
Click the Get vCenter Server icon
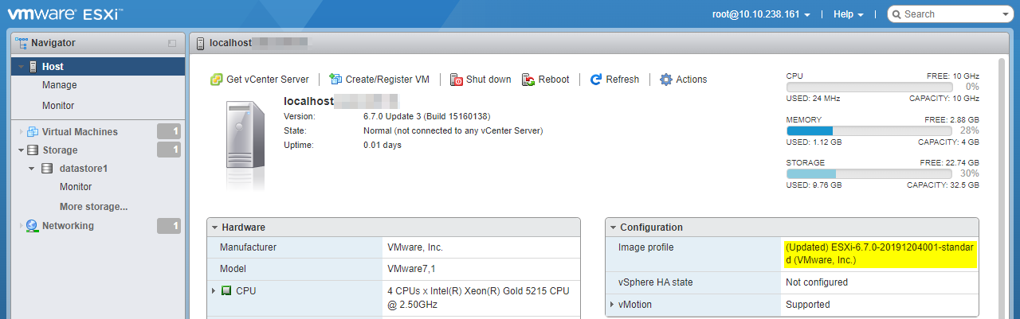coord(216,80)
